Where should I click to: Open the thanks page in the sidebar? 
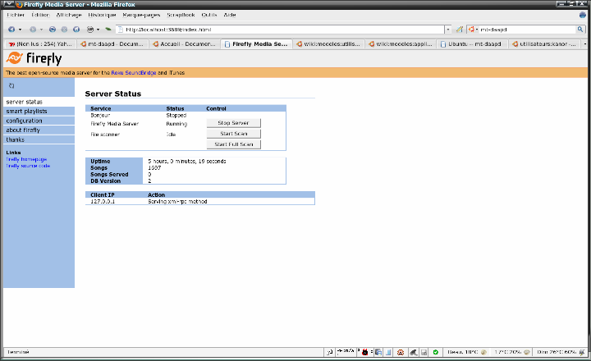[39, 139]
